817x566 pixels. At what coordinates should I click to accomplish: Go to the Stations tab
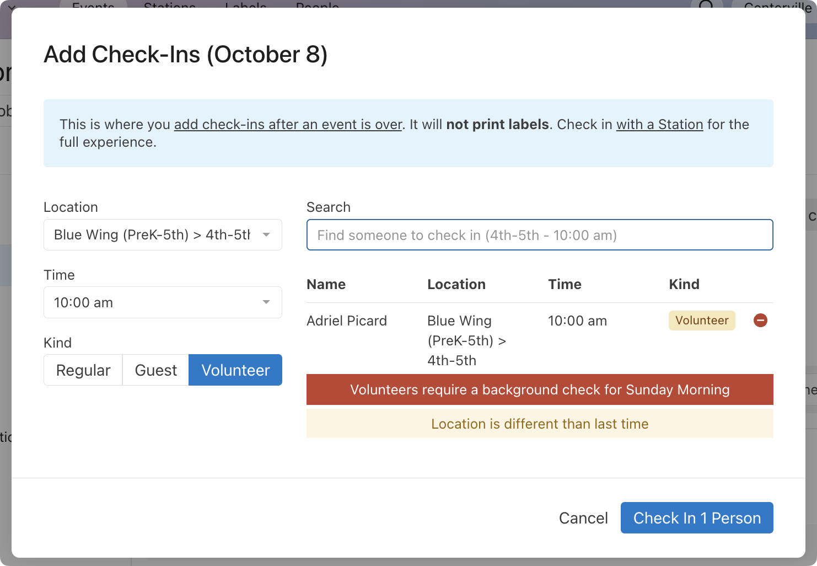pyautogui.click(x=169, y=5)
